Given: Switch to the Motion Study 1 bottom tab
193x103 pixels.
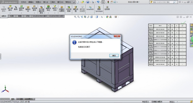Looking at the screenshot, I should pos(30,99).
